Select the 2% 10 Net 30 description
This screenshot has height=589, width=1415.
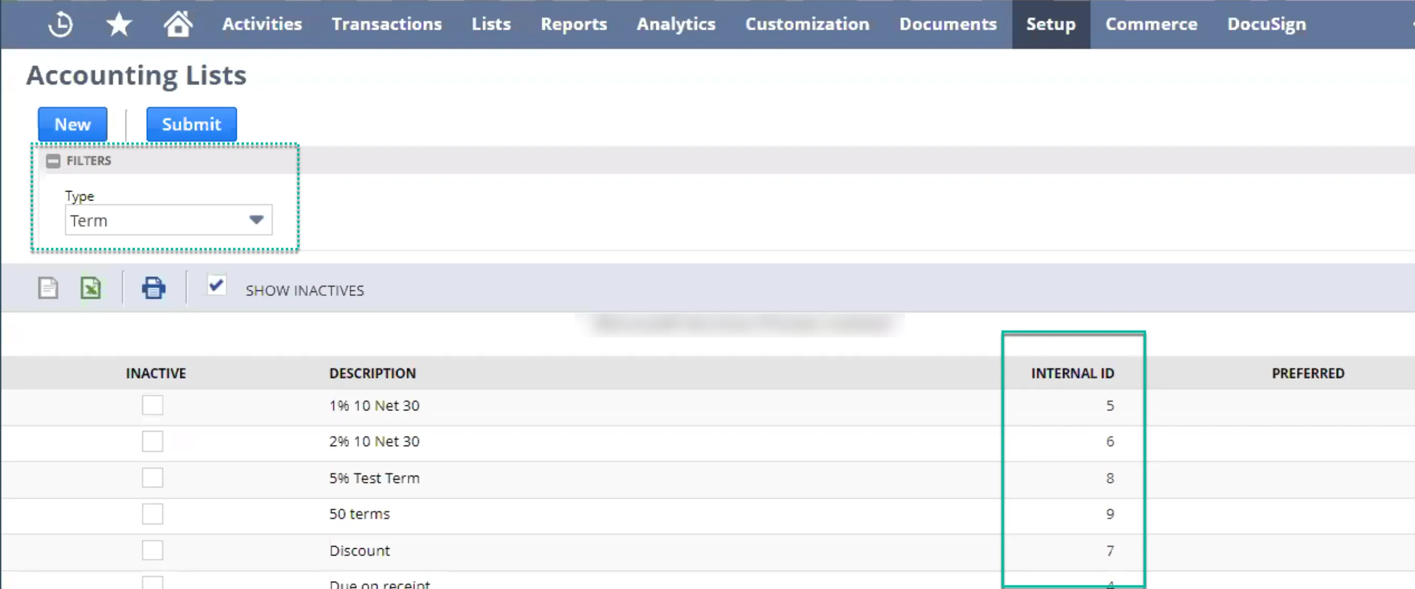point(374,441)
